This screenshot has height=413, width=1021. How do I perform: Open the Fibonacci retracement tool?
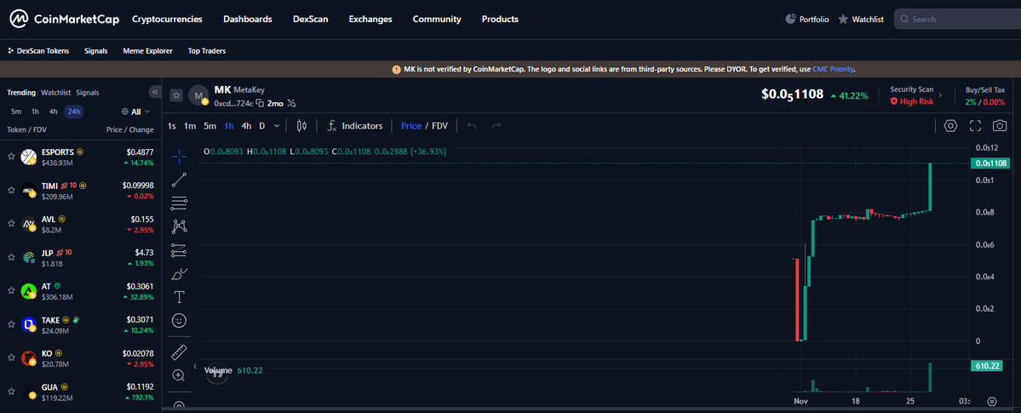pyautogui.click(x=179, y=204)
